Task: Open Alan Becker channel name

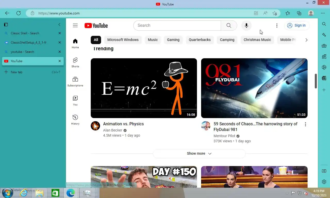Action: coord(113,130)
